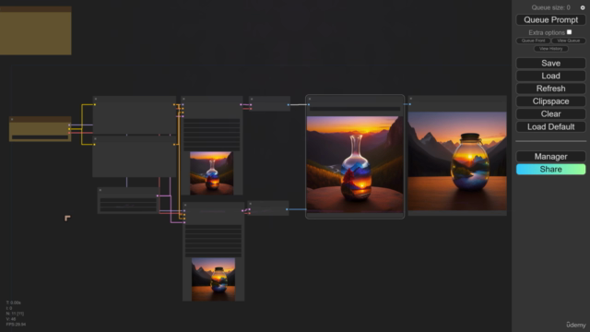The image size is (590, 332).
Task: Click the Queue Front button
Action: point(533,41)
